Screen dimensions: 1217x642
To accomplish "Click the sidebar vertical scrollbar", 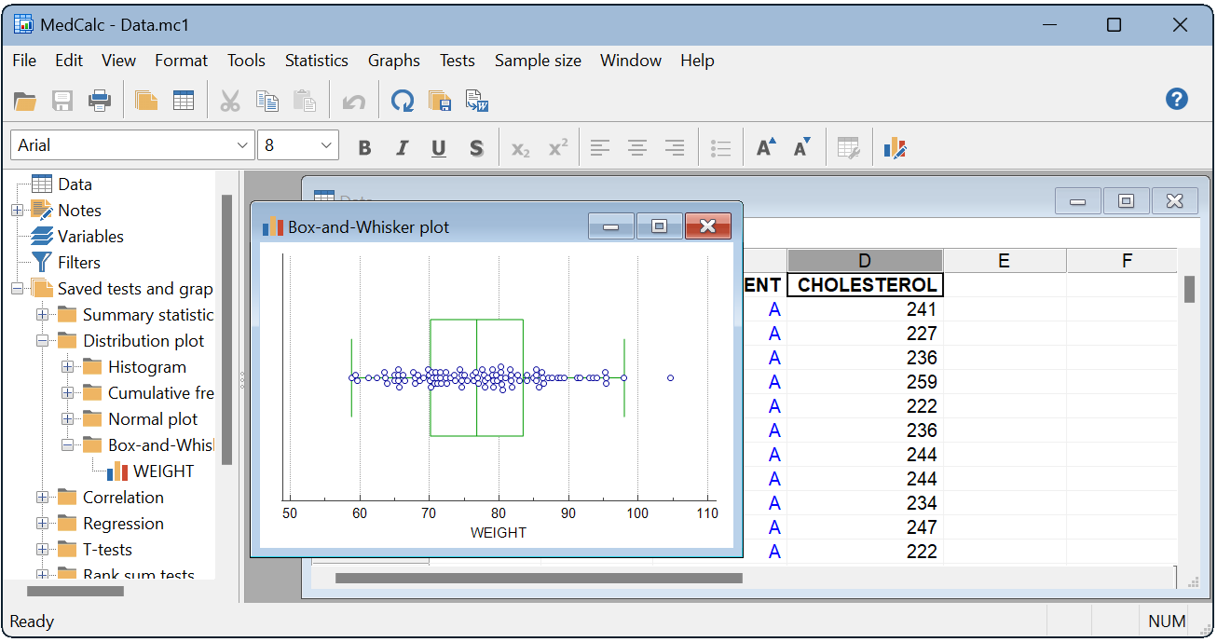I will (226, 329).
